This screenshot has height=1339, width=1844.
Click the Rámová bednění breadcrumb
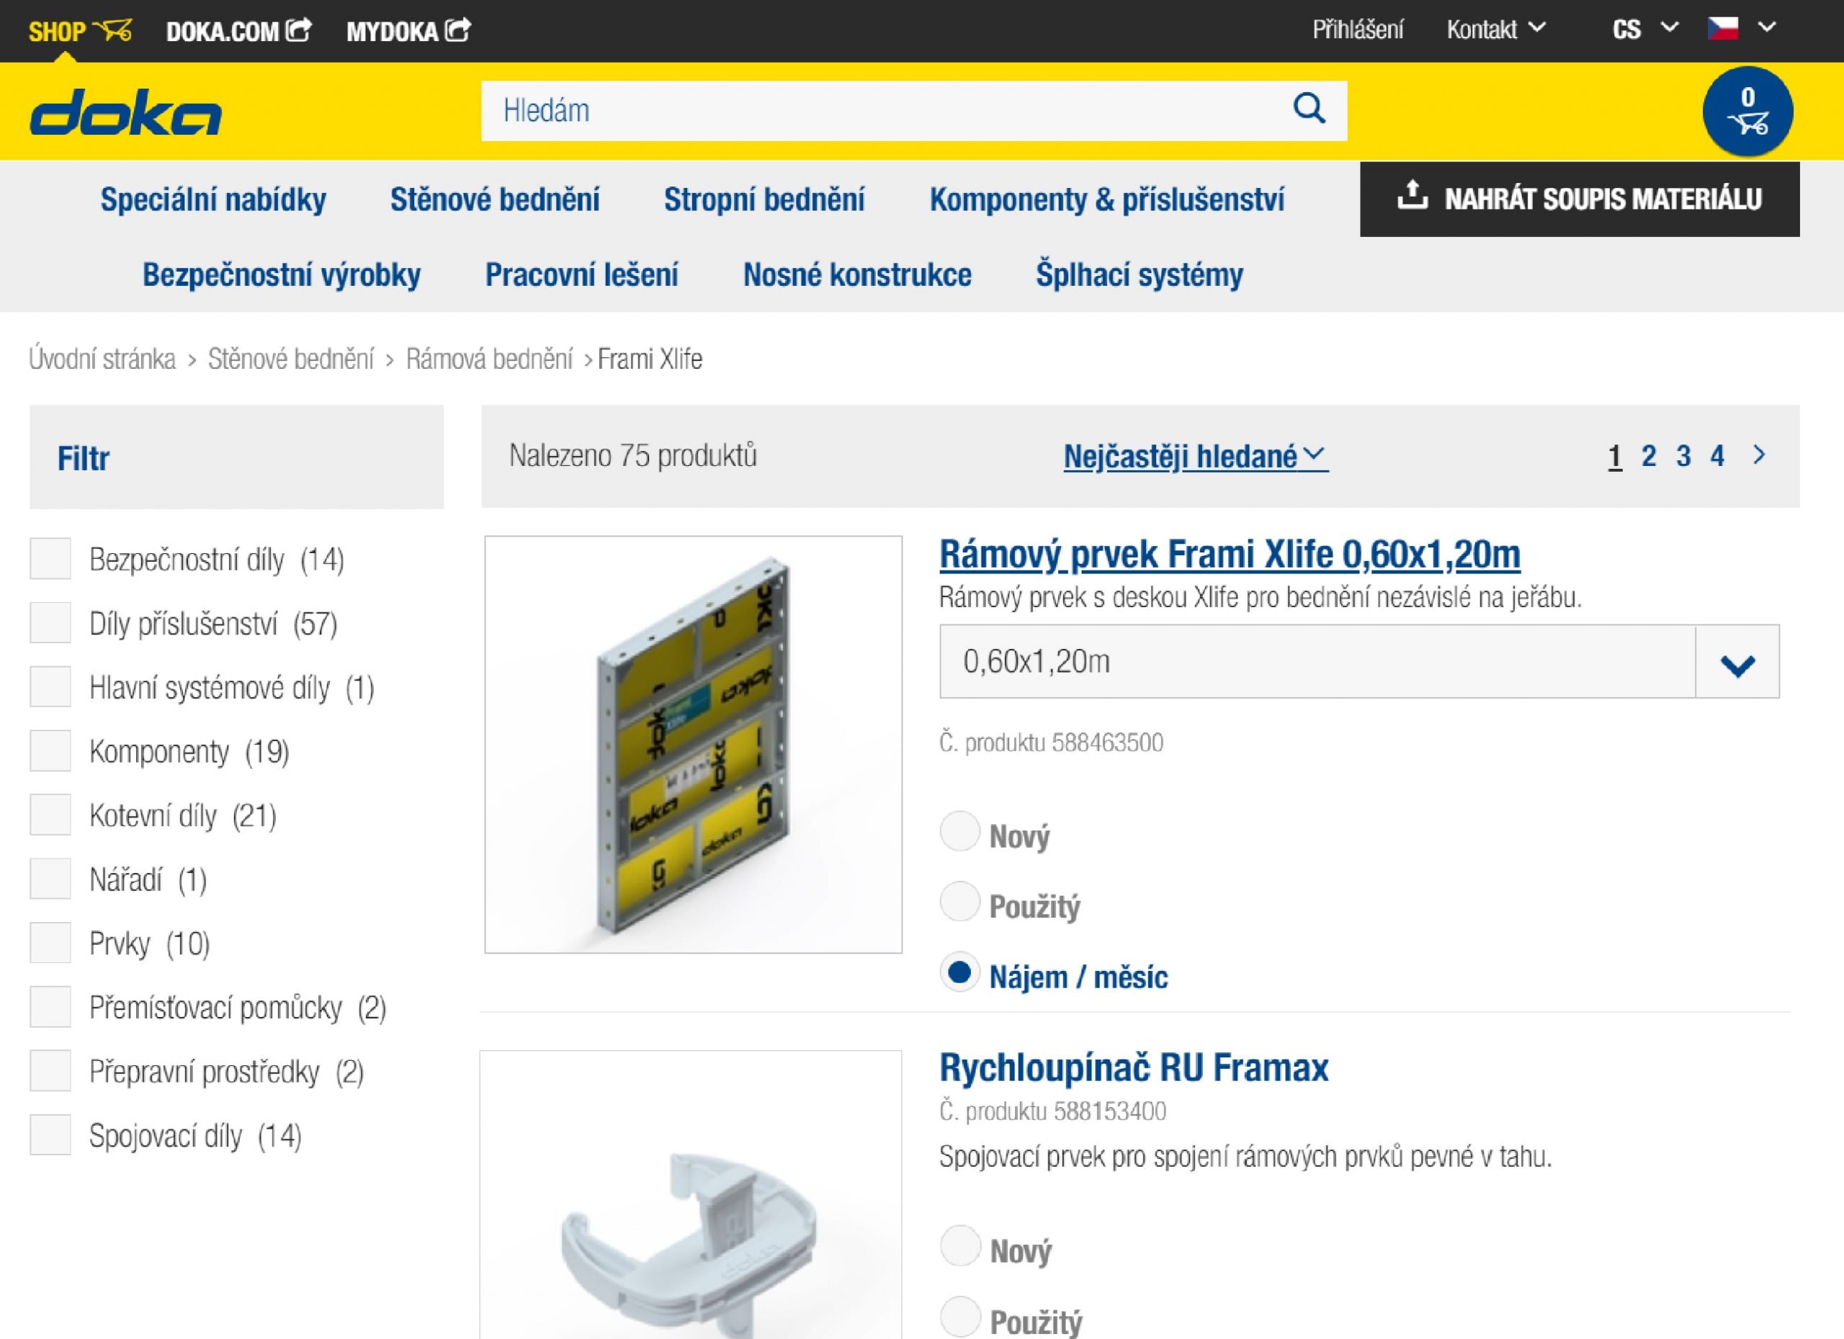coord(490,359)
